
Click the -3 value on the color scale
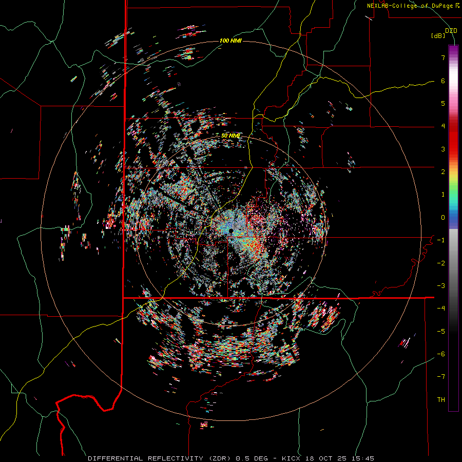(441, 286)
